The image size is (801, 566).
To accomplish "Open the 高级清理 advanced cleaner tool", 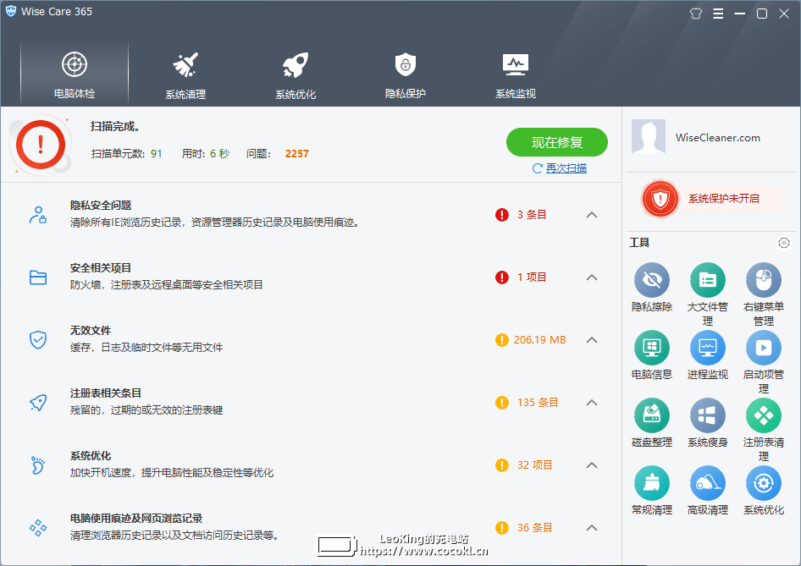I will point(708,483).
